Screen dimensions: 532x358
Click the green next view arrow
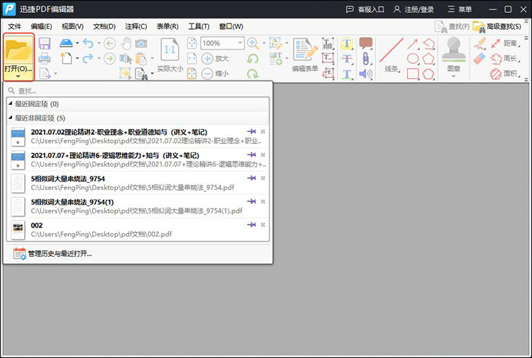pyautogui.click(x=109, y=58)
